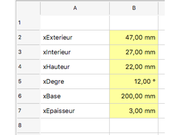Select the 3,00 mm value cell
This screenshot has width=179, height=135.
(134, 111)
